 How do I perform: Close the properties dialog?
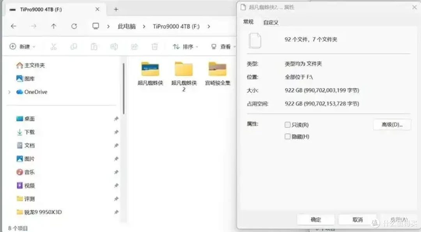pos(414,7)
